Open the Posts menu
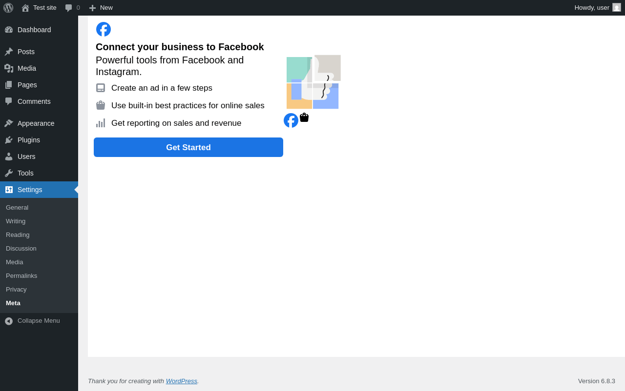The image size is (625, 391). coord(39,52)
